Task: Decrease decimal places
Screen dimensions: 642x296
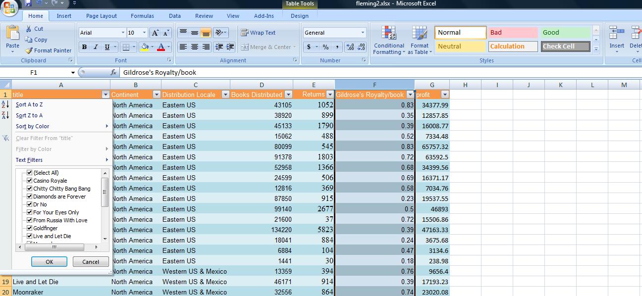Action: (361, 47)
